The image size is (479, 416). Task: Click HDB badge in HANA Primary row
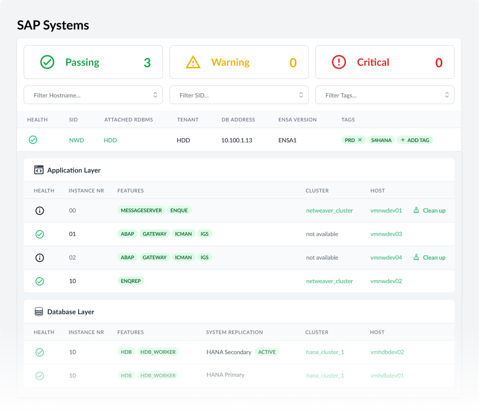click(126, 376)
